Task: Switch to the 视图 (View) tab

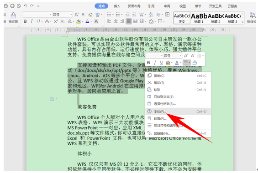Action: [183, 6]
